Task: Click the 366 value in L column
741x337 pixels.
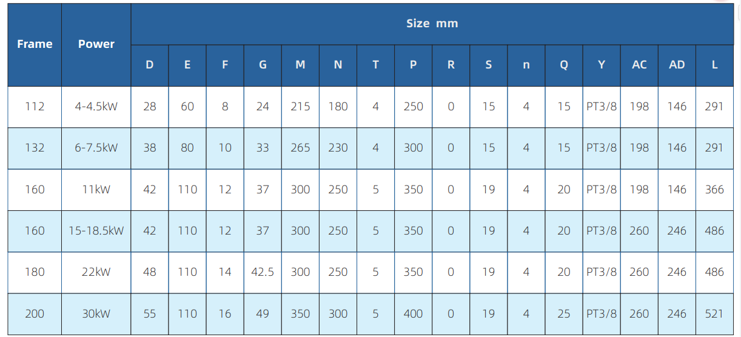Action: click(x=714, y=190)
